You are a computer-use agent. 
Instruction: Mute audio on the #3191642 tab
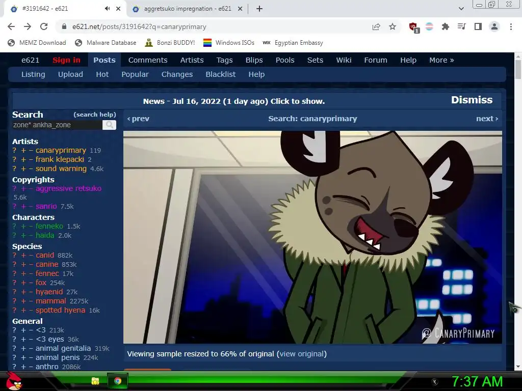point(107,9)
